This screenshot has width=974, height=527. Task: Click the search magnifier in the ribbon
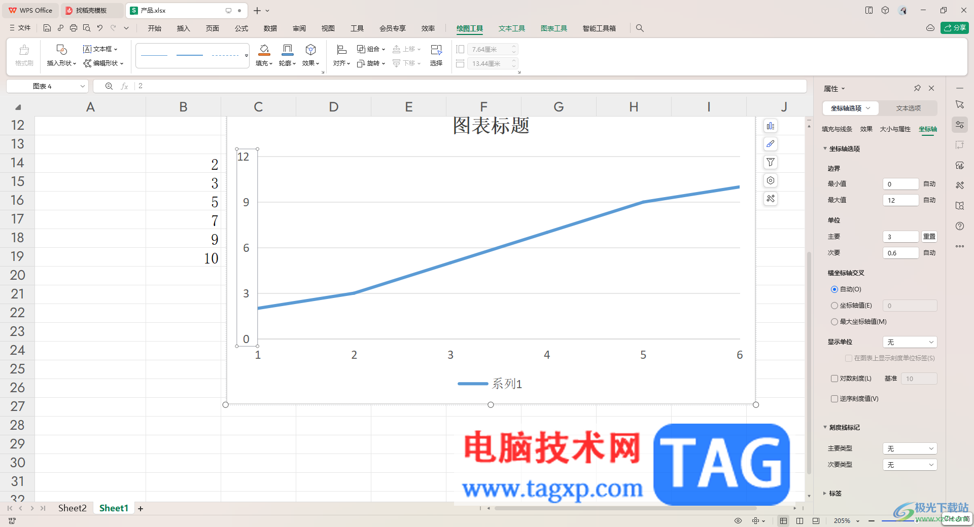coord(640,28)
